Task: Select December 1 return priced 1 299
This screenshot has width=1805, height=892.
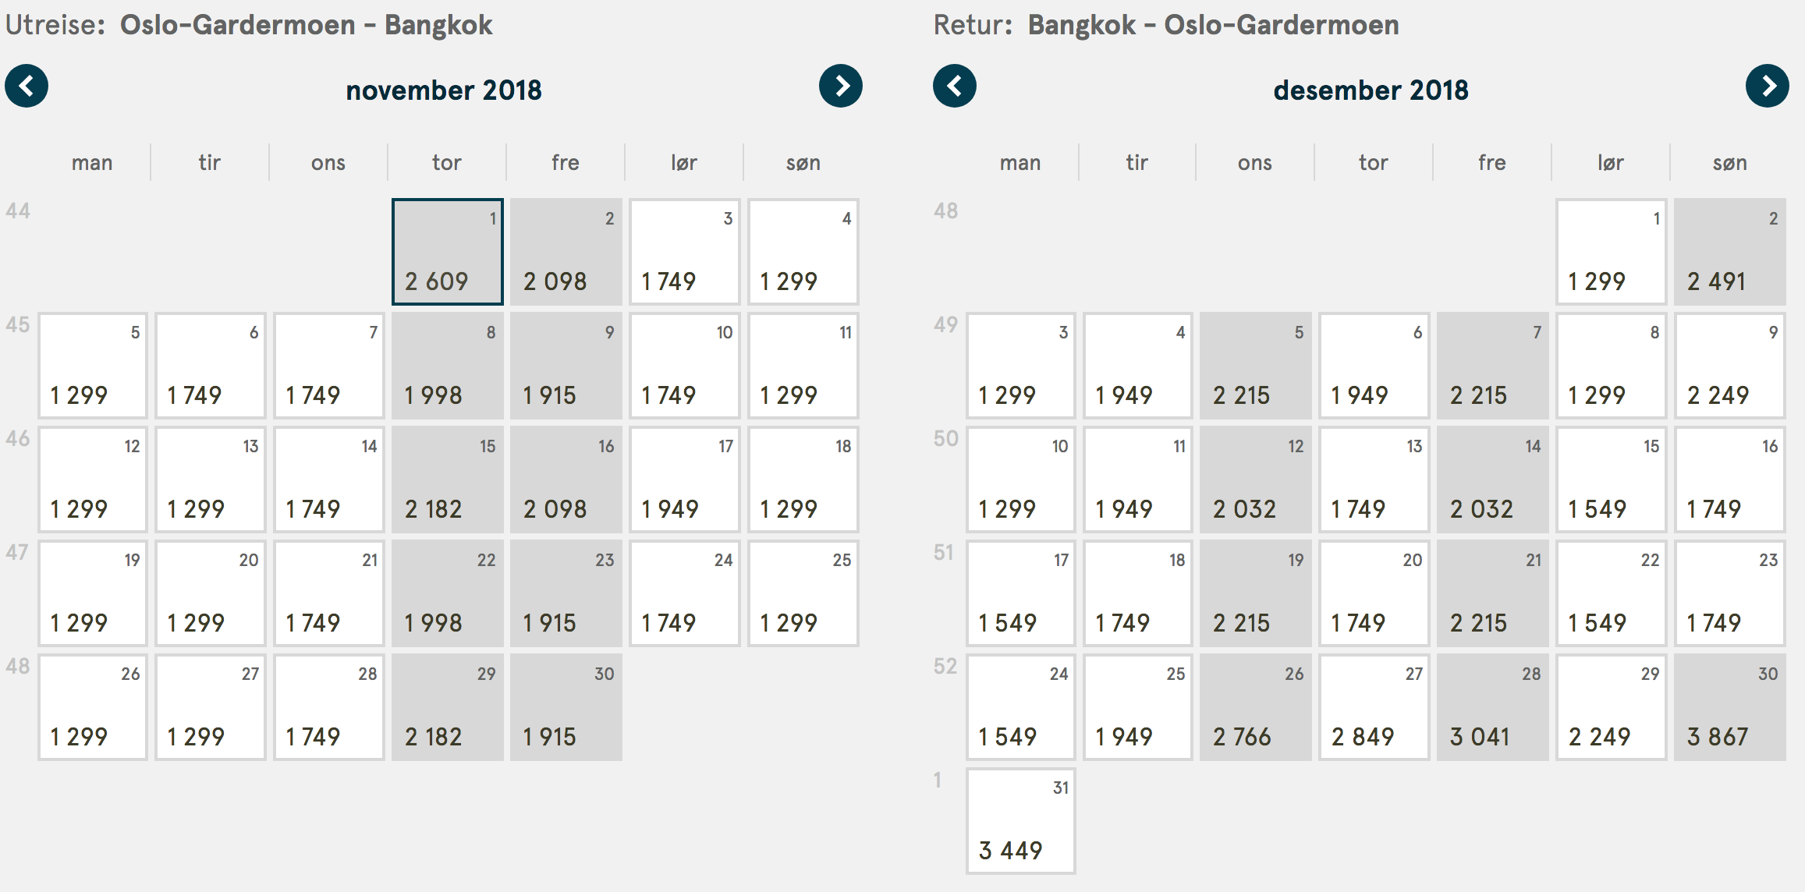Action: tap(1612, 252)
